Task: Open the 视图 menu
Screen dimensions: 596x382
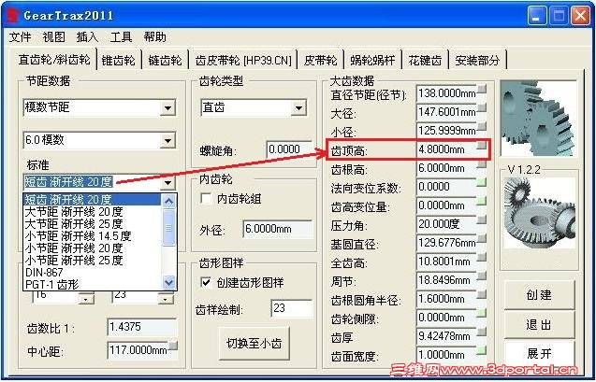Action: pyautogui.click(x=53, y=37)
